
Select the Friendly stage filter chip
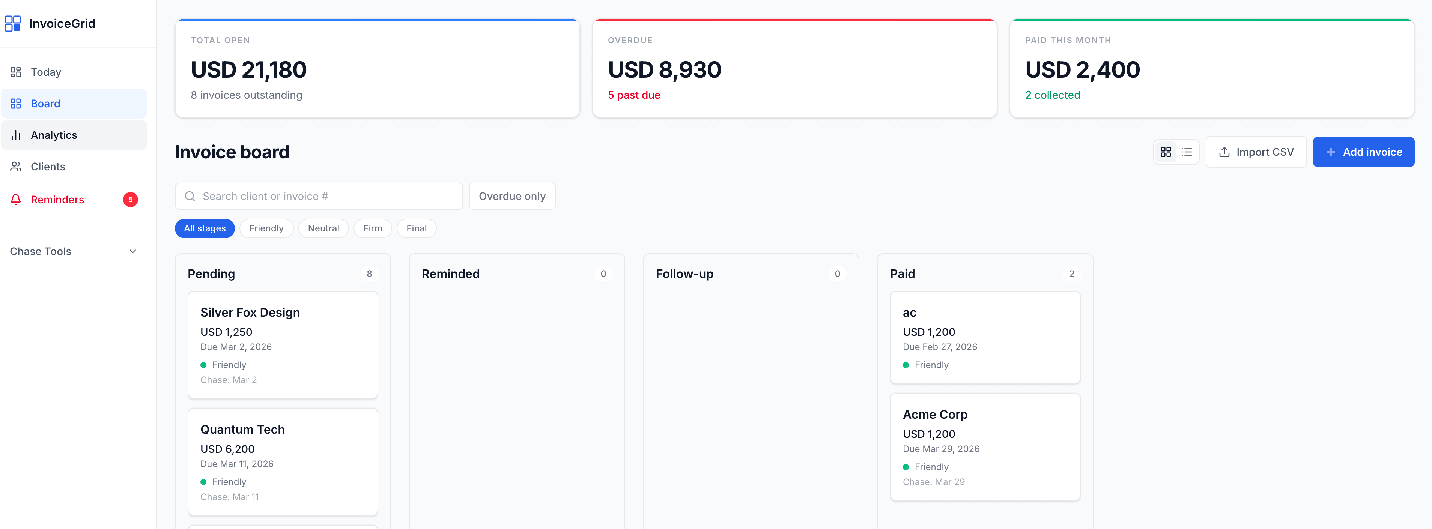266,228
